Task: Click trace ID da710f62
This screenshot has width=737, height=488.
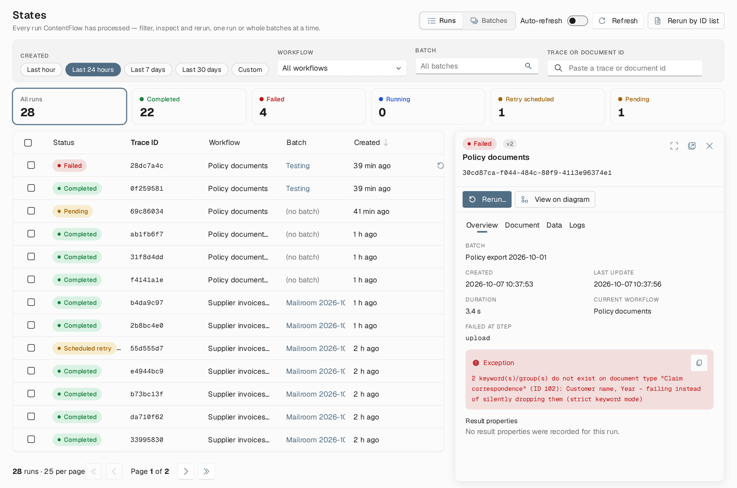Action: click(x=147, y=417)
